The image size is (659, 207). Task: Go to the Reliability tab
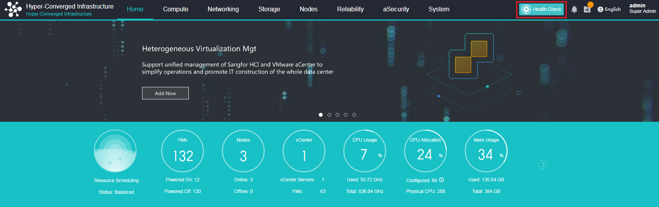click(x=350, y=9)
